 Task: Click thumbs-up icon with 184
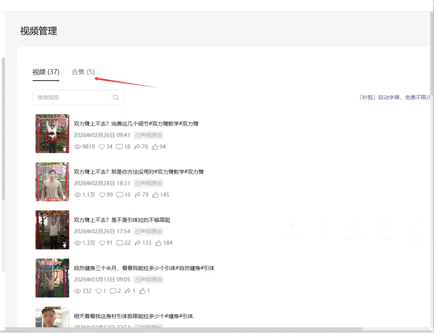point(158,243)
